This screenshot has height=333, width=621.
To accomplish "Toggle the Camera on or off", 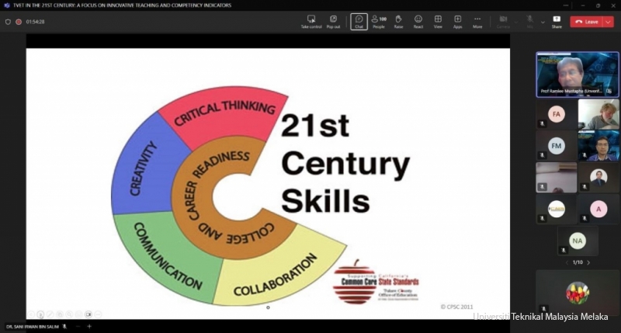I will pos(503,21).
